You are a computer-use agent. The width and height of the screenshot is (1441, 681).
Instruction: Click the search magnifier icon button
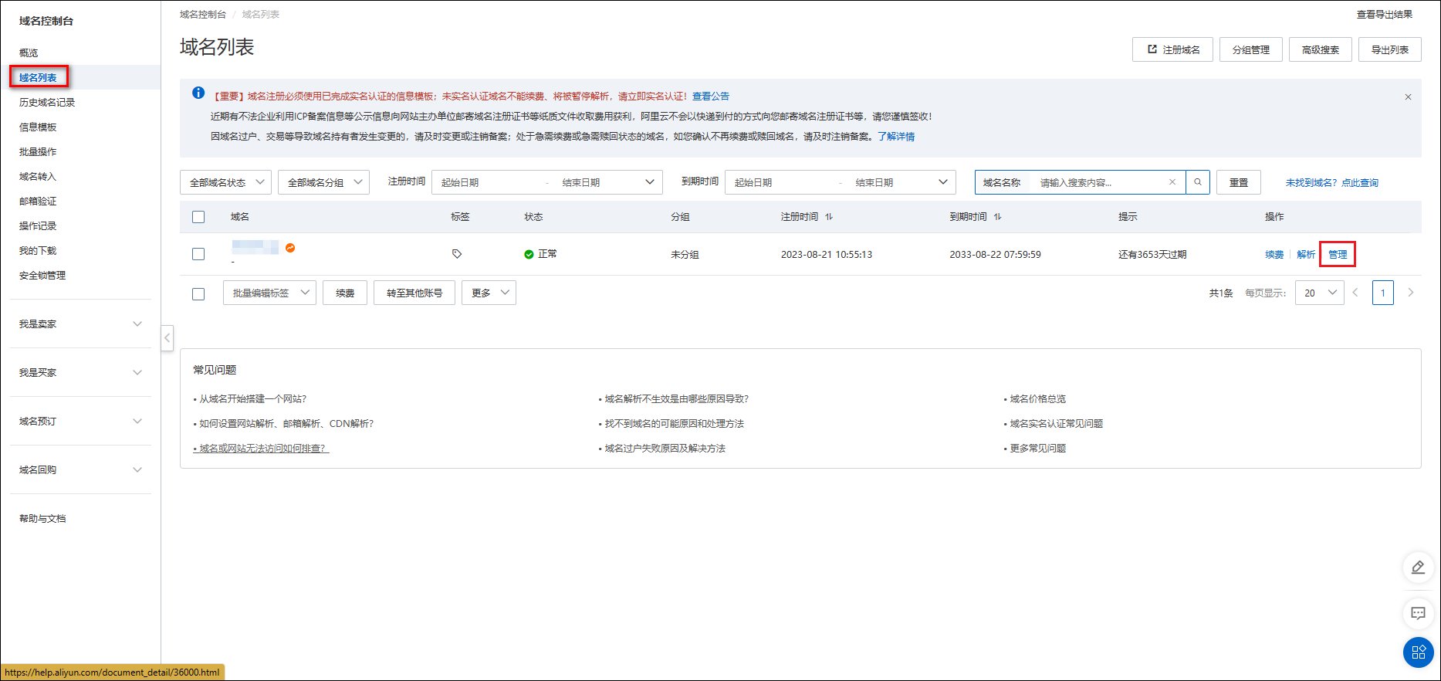click(1197, 182)
